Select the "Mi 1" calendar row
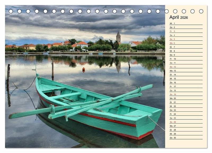This screenshot has height=153, width=212. tap(186, 23)
